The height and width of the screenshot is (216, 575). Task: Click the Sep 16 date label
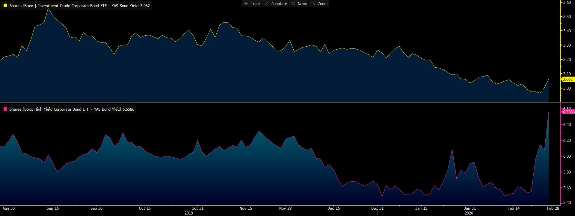pos(53,208)
